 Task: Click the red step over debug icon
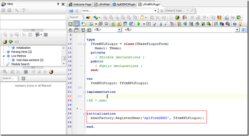click(154, 24)
